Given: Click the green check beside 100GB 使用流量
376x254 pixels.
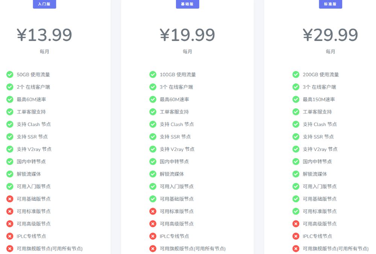Looking at the screenshot, I should click(x=153, y=74).
